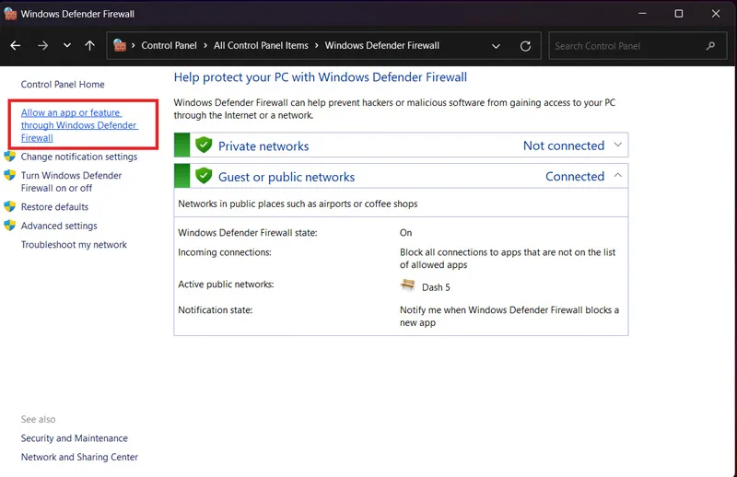Click the window title bar firewall icon
The image size is (737, 477).
click(10, 14)
